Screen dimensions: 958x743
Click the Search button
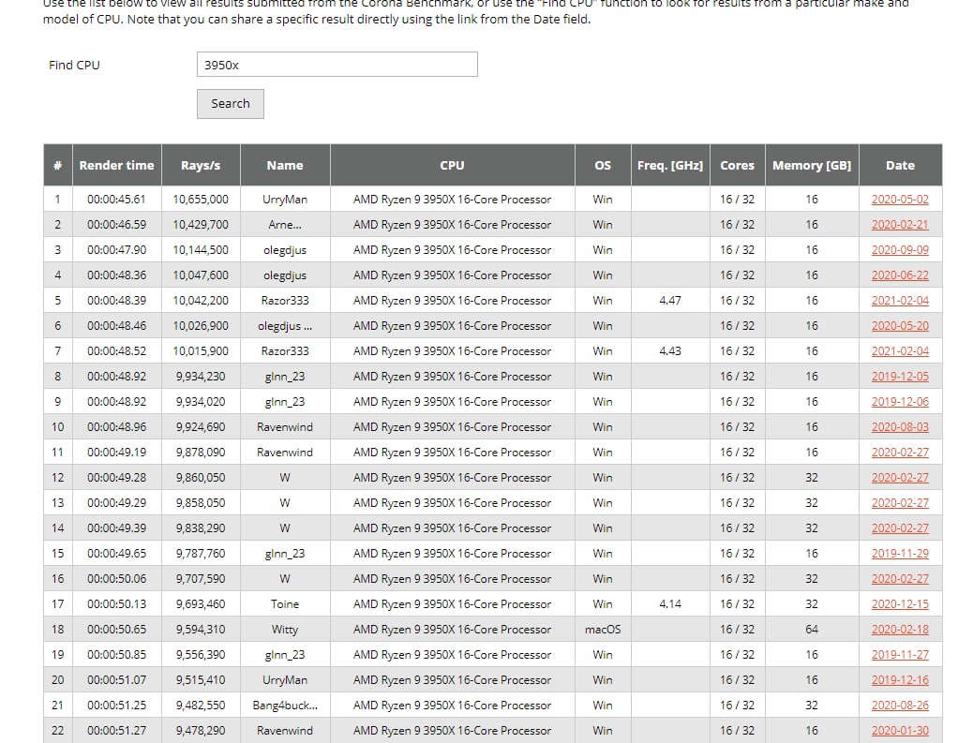point(231,104)
